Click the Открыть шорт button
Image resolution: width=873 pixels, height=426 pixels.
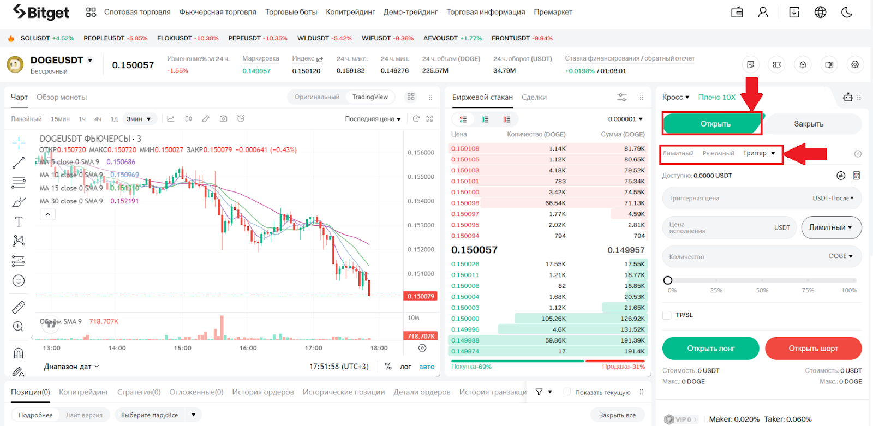coord(813,349)
